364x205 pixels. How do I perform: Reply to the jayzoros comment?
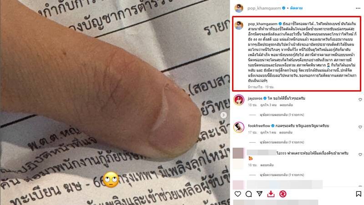tap(286, 105)
